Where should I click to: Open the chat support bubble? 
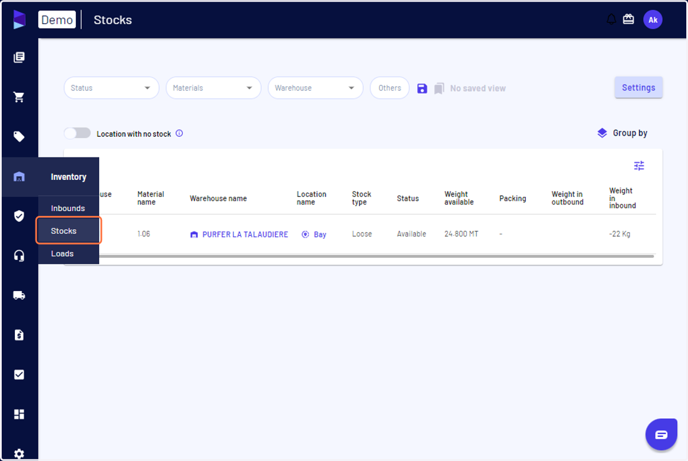(661, 435)
